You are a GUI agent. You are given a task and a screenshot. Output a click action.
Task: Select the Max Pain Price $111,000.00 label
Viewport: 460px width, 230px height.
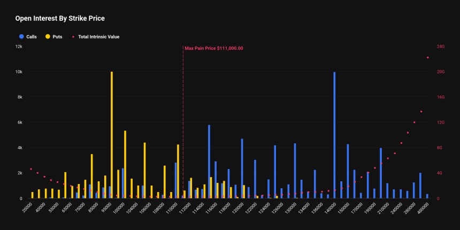click(213, 48)
